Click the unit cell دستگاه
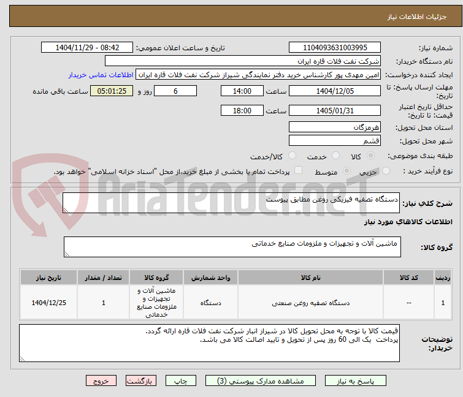Viewport: 463px width, 397px height. (210, 303)
